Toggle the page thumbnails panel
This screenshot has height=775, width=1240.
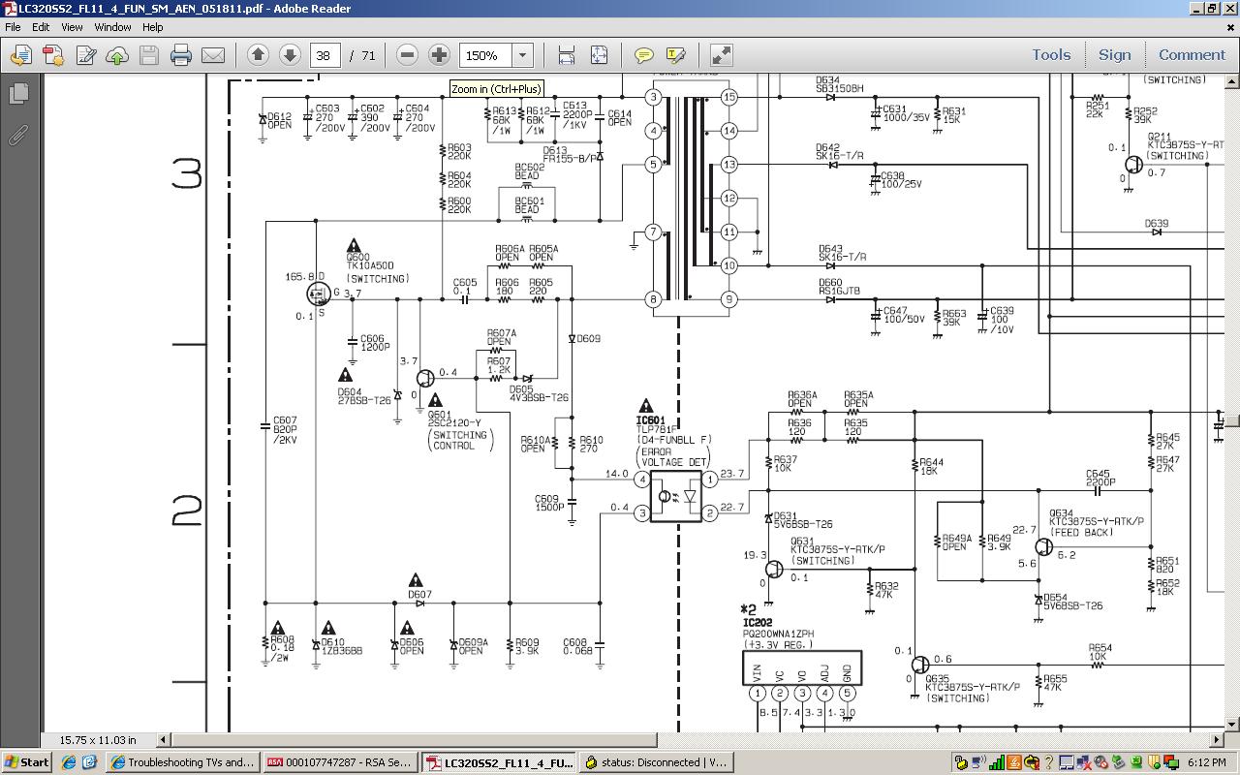point(18,94)
